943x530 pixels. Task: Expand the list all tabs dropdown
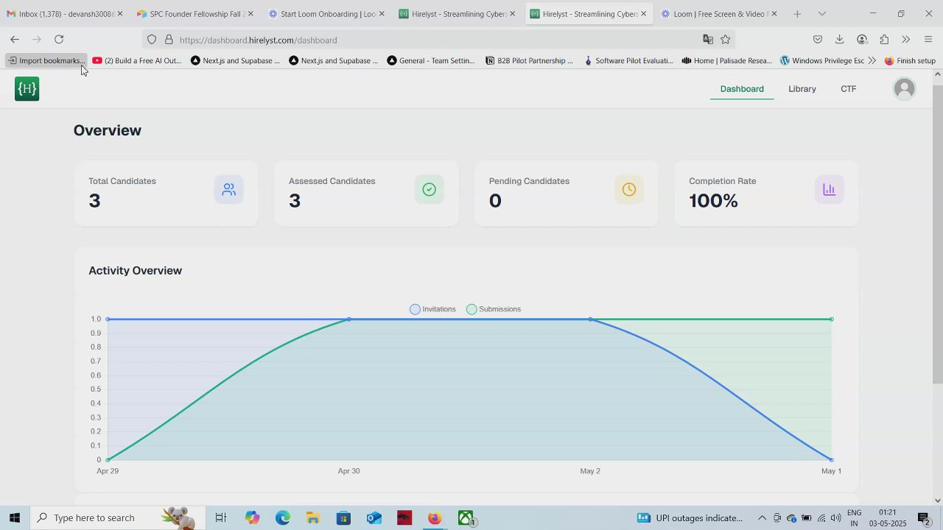click(822, 14)
